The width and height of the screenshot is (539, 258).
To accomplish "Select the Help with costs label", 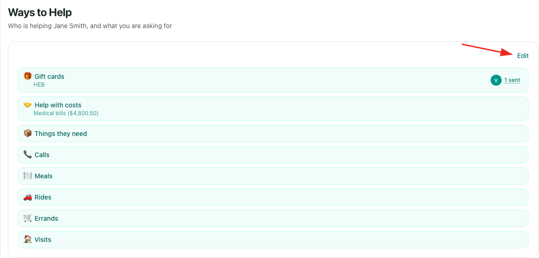I will [x=58, y=105].
